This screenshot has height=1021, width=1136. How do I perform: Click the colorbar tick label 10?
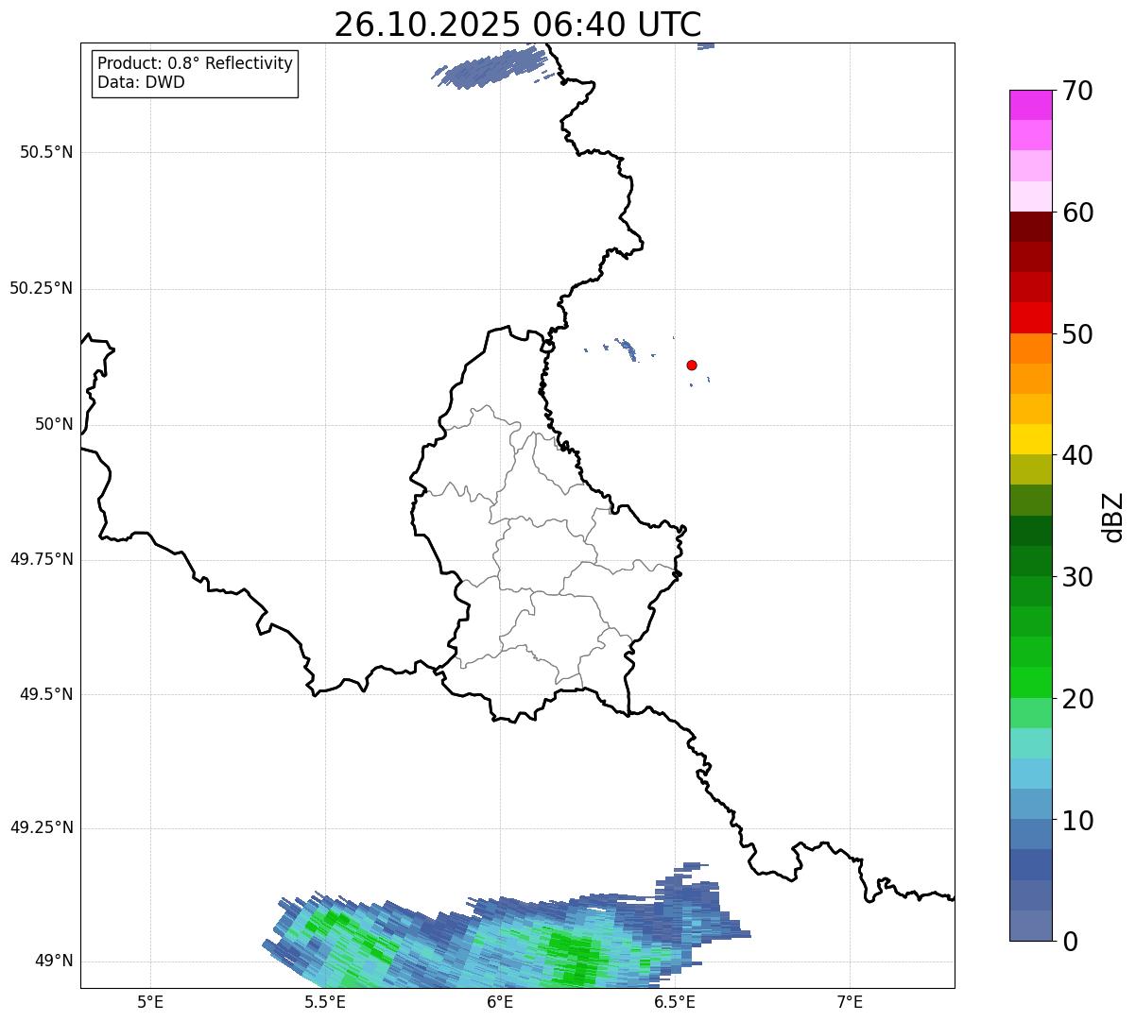tap(1077, 821)
